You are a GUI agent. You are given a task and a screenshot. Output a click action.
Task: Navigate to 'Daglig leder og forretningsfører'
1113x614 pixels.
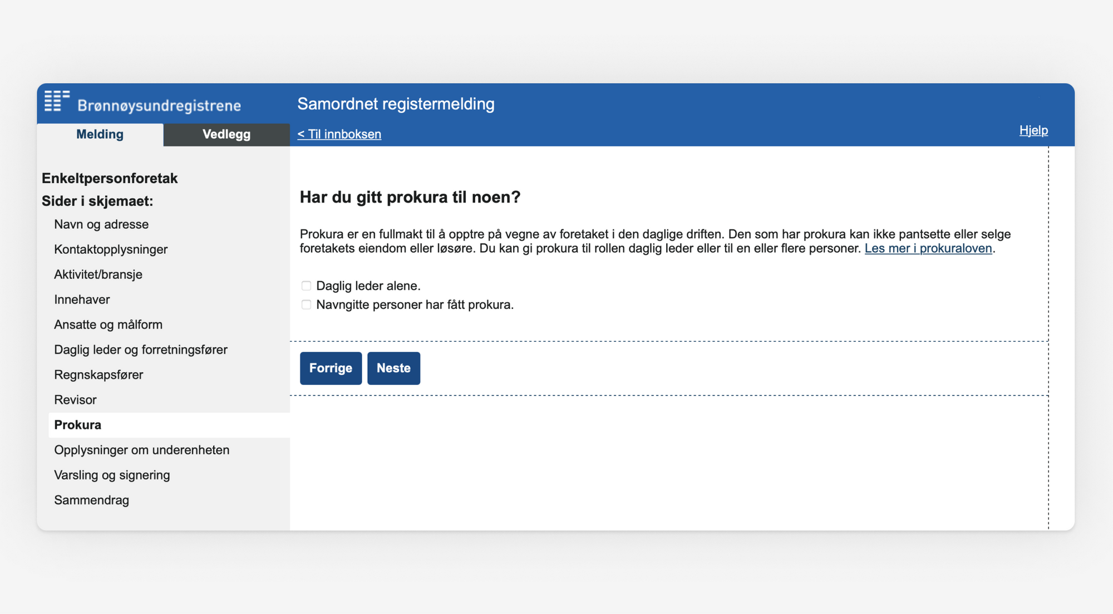click(141, 350)
